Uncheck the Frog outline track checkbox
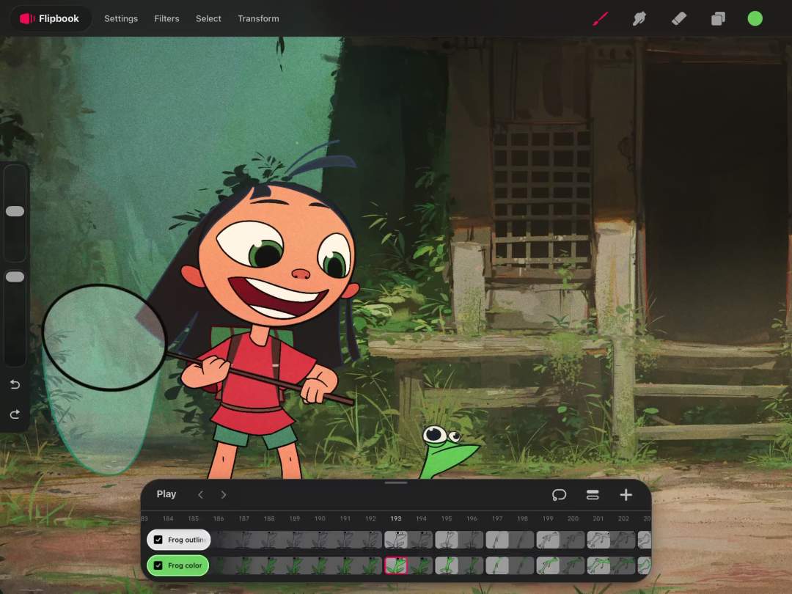This screenshot has height=594, width=792. pyautogui.click(x=158, y=540)
